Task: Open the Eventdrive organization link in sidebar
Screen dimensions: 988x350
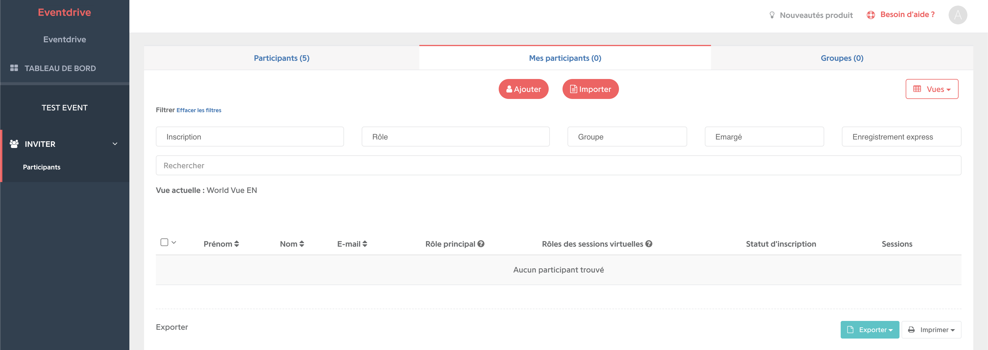Action: [64, 39]
